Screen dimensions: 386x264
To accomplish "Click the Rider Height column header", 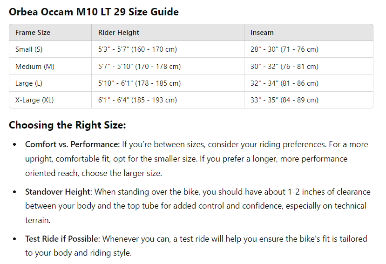I will (119, 33).
